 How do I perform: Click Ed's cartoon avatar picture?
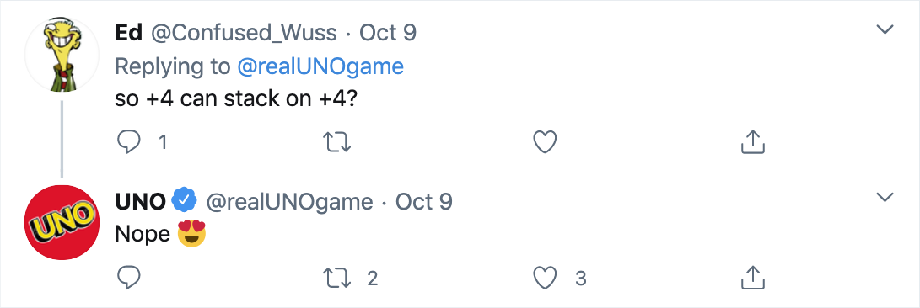[62, 55]
